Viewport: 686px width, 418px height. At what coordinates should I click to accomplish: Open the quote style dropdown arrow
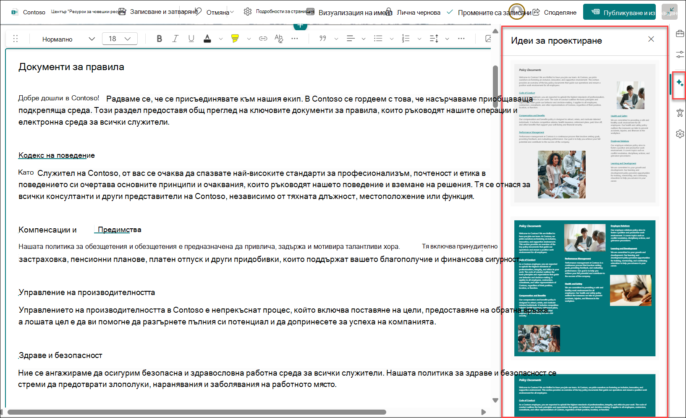tap(336, 39)
